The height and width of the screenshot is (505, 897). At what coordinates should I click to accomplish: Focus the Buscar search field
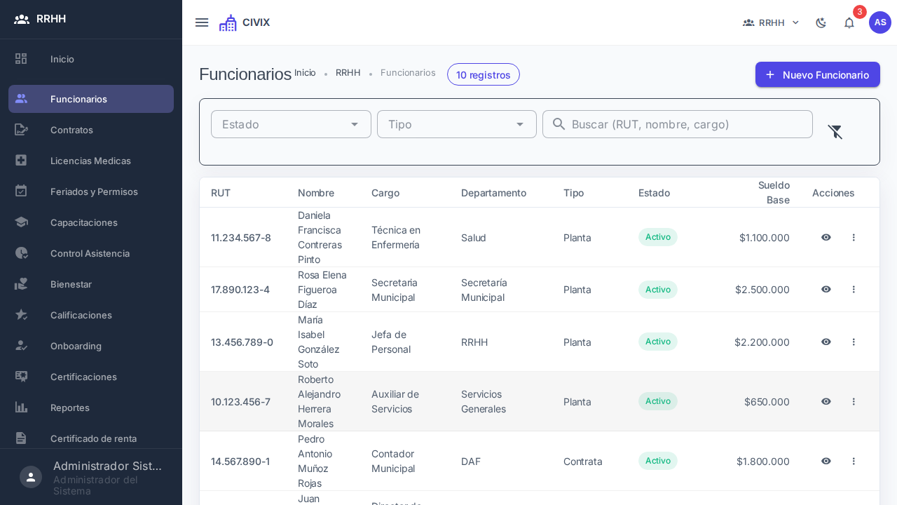click(x=678, y=124)
